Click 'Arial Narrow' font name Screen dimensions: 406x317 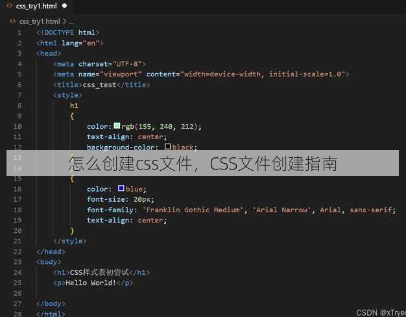click(281, 210)
